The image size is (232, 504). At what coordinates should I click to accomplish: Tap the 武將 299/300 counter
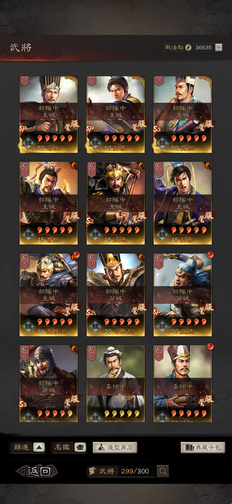(x=121, y=471)
